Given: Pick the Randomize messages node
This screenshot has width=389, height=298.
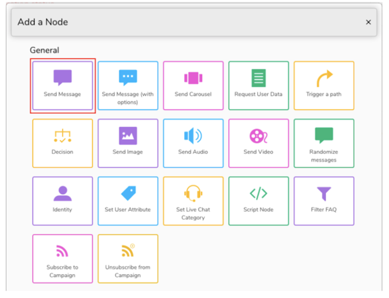Looking at the screenshot, I should (x=324, y=143).
